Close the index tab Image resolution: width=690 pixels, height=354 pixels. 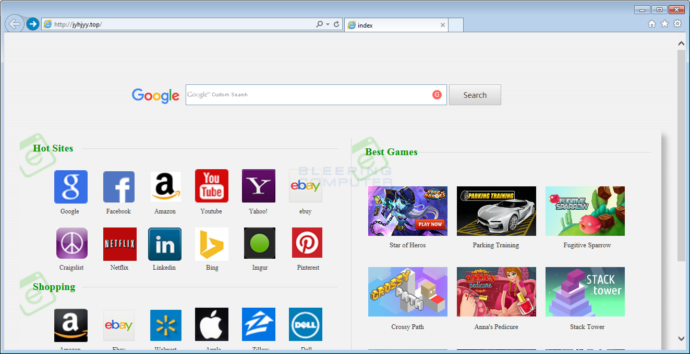(443, 25)
